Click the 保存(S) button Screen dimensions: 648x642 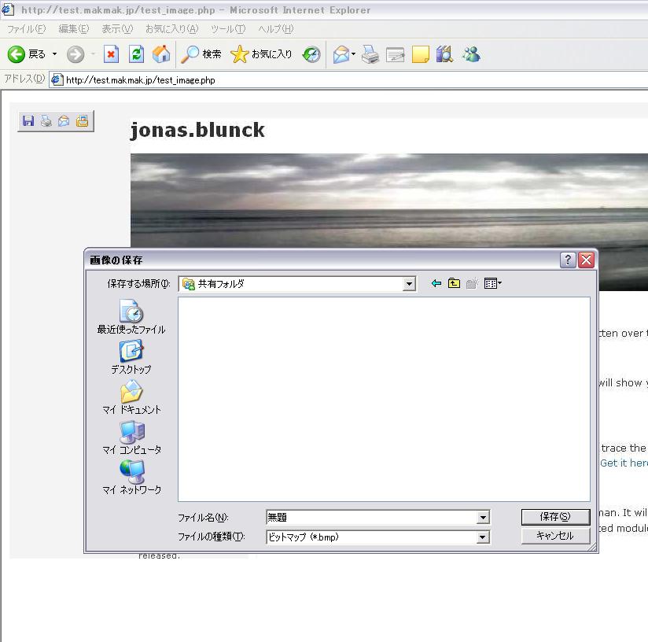click(x=554, y=517)
